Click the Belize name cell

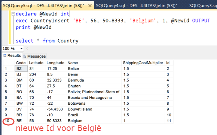coord(94,68)
